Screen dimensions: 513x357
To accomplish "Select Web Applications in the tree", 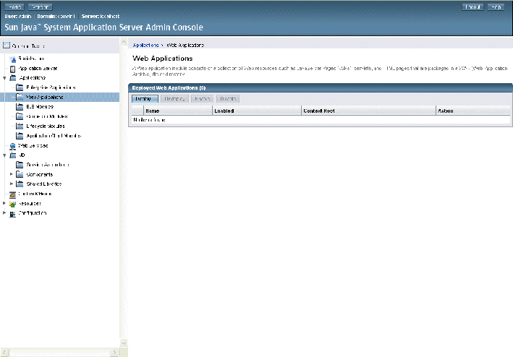I will click(44, 98).
